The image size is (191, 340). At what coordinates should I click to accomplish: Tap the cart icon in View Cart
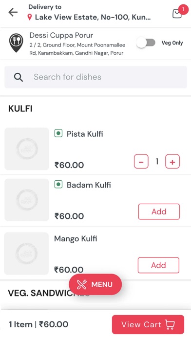[x=170, y=324]
